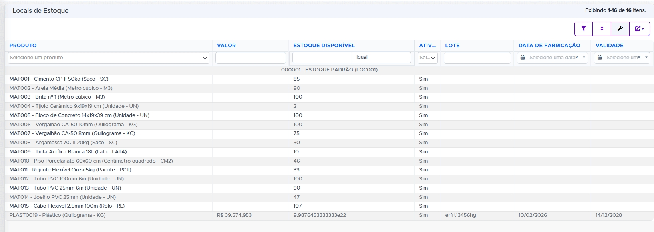Open the 'Selecione um produto' dropdown
654x232 pixels.
click(109, 58)
